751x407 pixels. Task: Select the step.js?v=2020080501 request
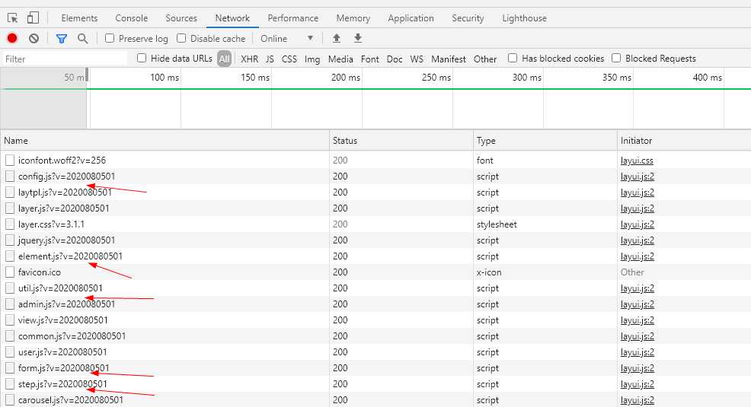(62, 384)
